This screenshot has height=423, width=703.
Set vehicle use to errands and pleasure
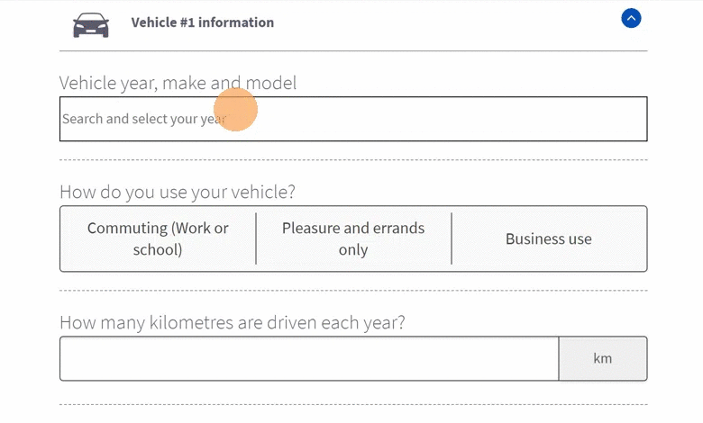tap(353, 238)
